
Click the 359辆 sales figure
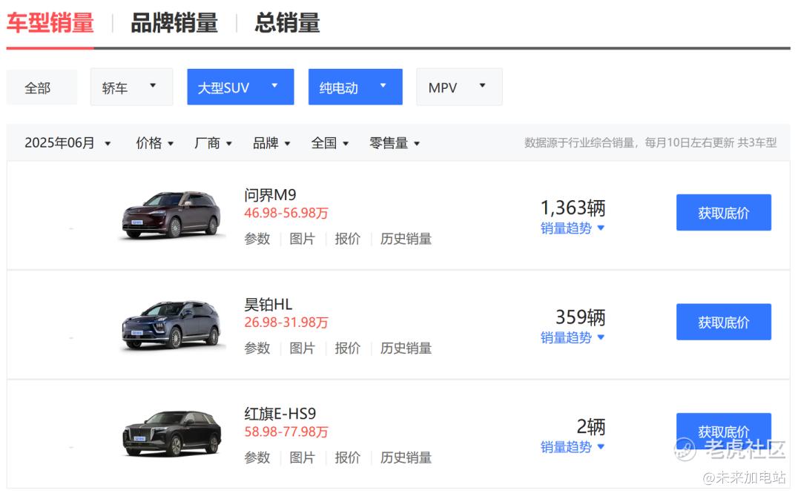point(581,317)
